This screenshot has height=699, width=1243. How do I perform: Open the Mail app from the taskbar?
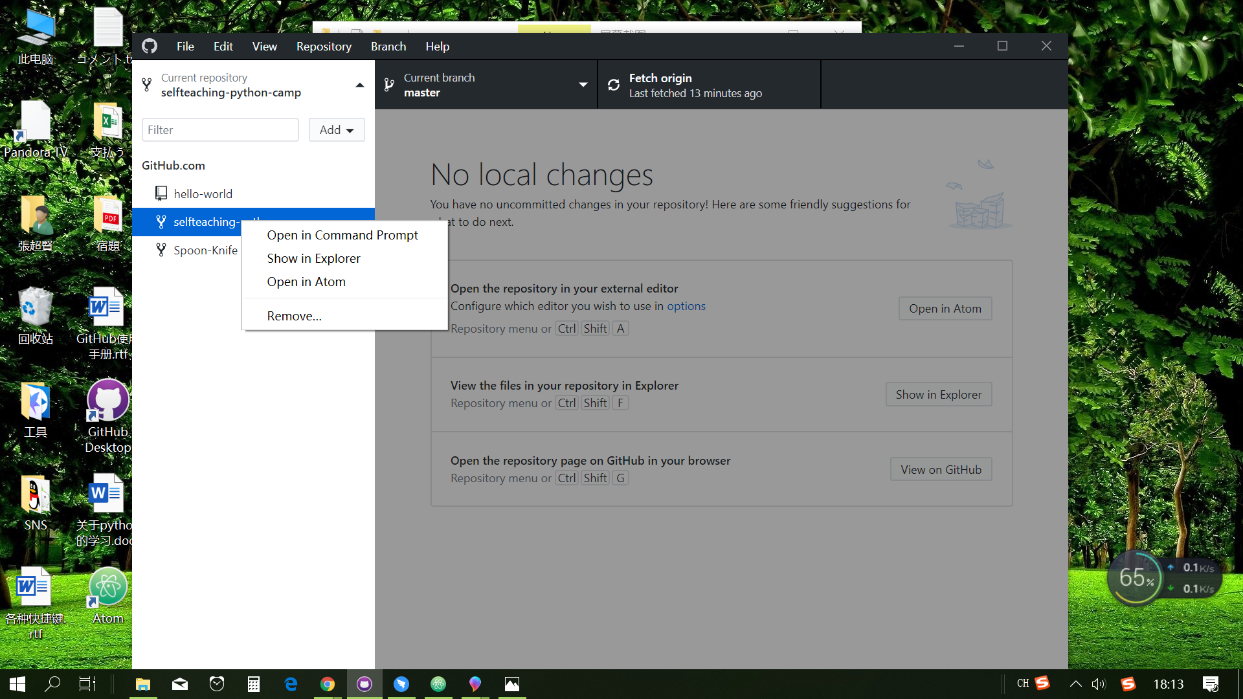(x=180, y=684)
